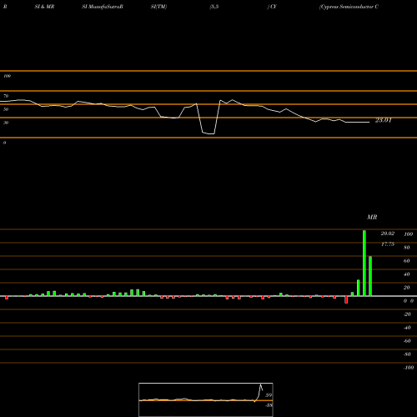Viewport: 417px width, 417px height.
Task: Click the 70 level label on the RSI axis
Action: (x=6, y=96)
